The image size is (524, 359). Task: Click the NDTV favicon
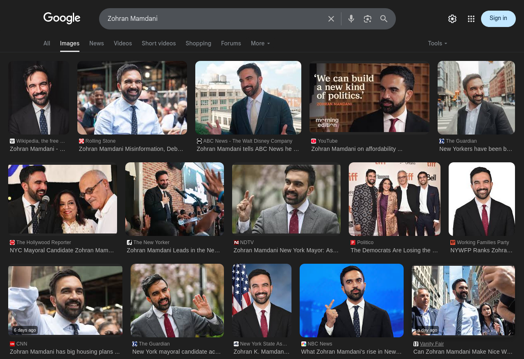coord(236,242)
